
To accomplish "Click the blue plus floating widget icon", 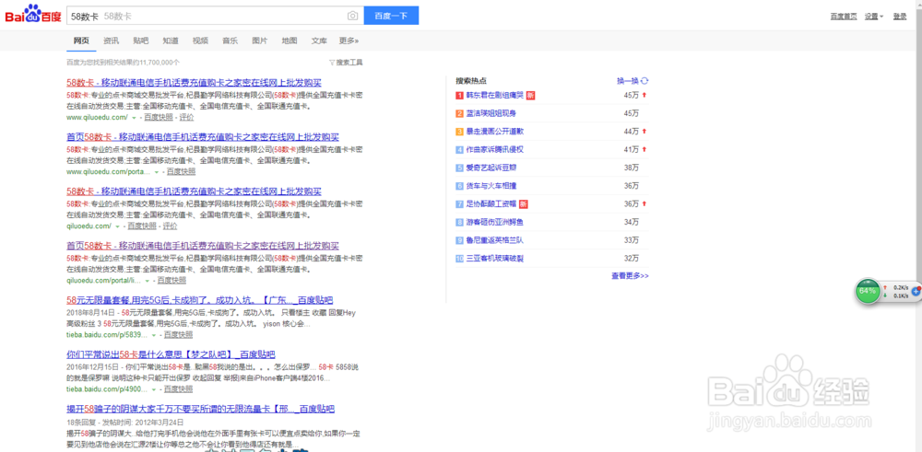I will (916, 291).
